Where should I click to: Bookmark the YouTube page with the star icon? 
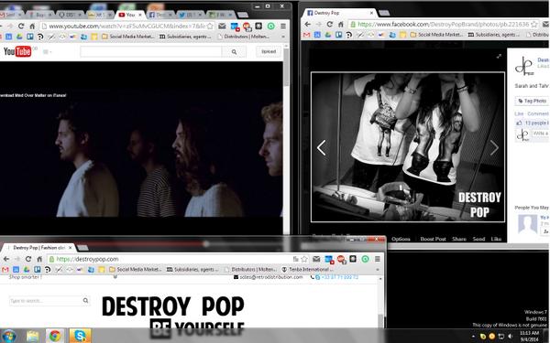(210, 26)
